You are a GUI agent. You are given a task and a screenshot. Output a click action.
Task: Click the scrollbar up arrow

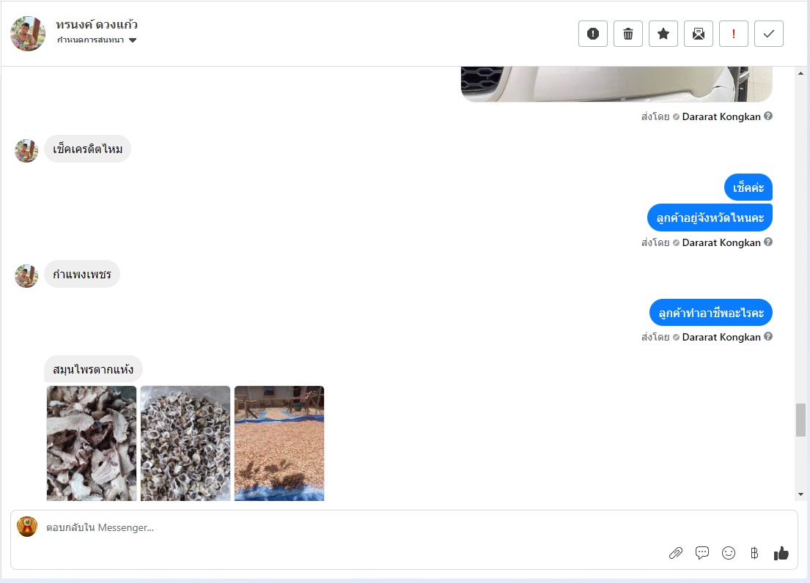click(x=800, y=73)
